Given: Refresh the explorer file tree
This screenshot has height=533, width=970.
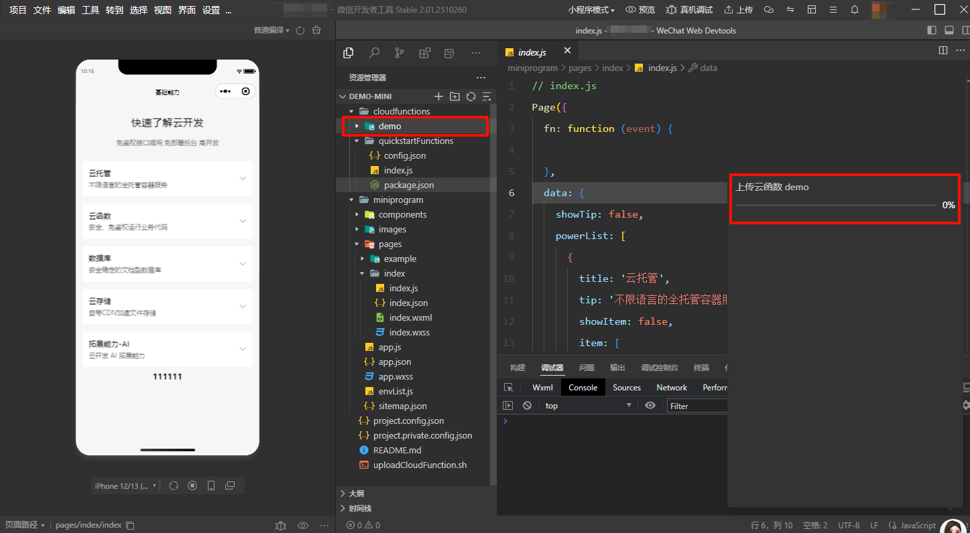Looking at the screenshot, I should 471,96.
